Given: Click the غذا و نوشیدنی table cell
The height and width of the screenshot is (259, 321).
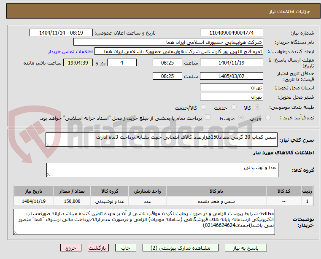Looking at the screenshot, I should 110,202.
